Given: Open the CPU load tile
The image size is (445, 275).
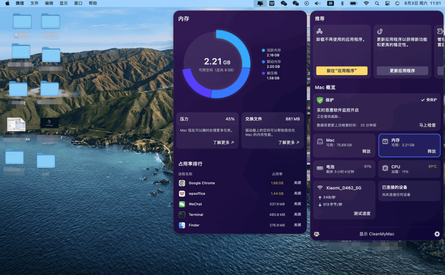Looking at the screenshot, I should 409,169.
